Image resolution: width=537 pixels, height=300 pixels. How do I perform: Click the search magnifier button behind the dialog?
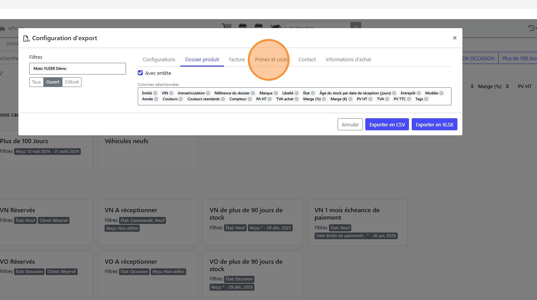click(356, 28)
